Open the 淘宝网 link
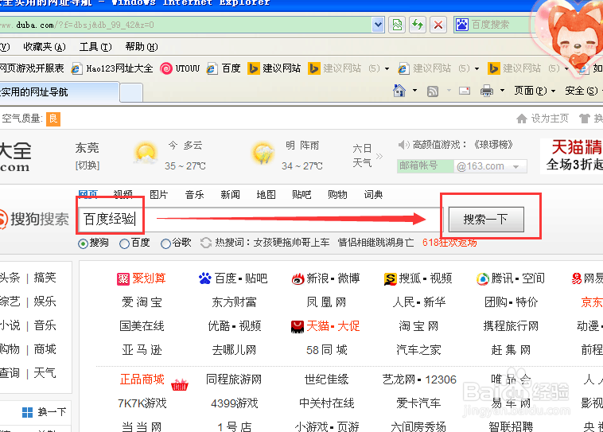This screenshot has width=603, height=432. click(x=418, y=326)
